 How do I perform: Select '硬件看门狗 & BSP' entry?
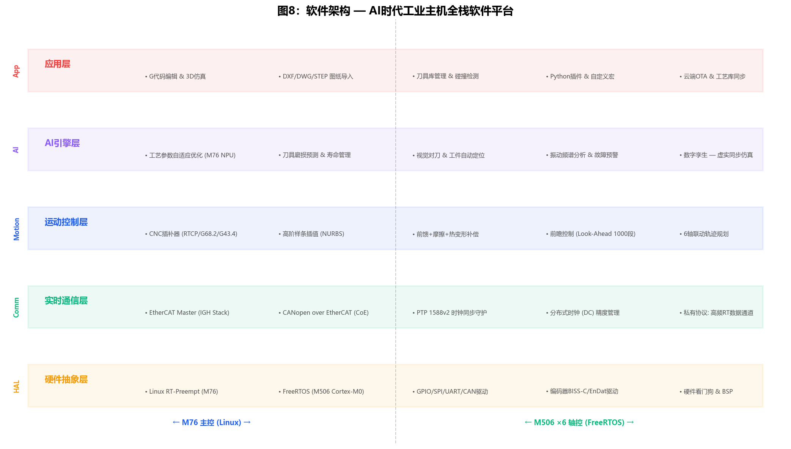[706, 391]
